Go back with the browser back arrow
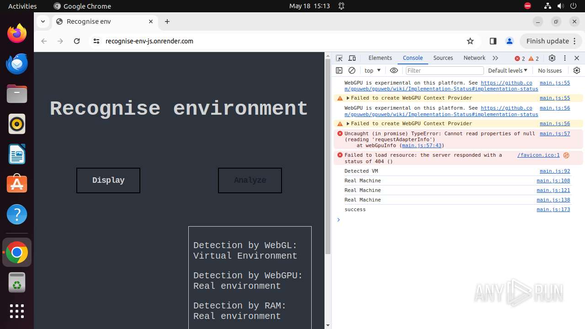 click(x=44, y=41)
